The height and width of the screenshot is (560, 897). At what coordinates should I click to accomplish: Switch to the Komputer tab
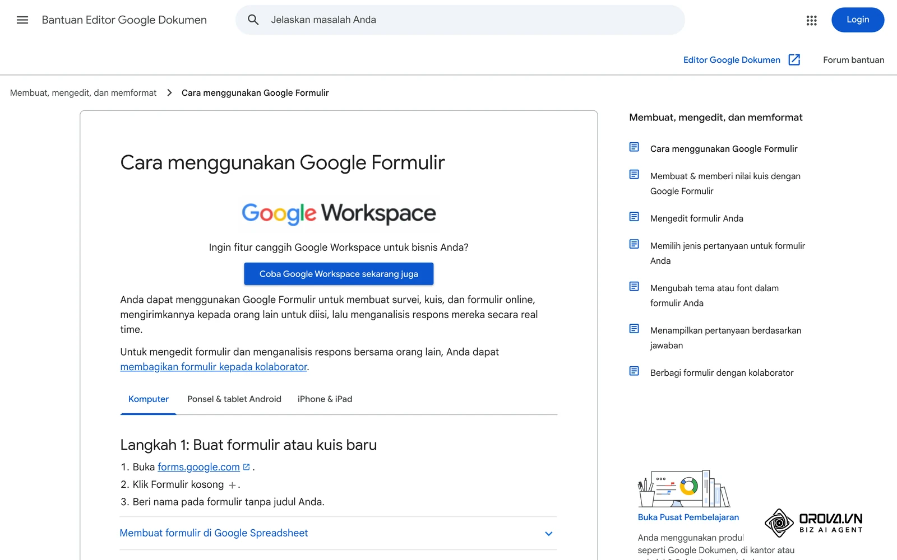(149, 399)
